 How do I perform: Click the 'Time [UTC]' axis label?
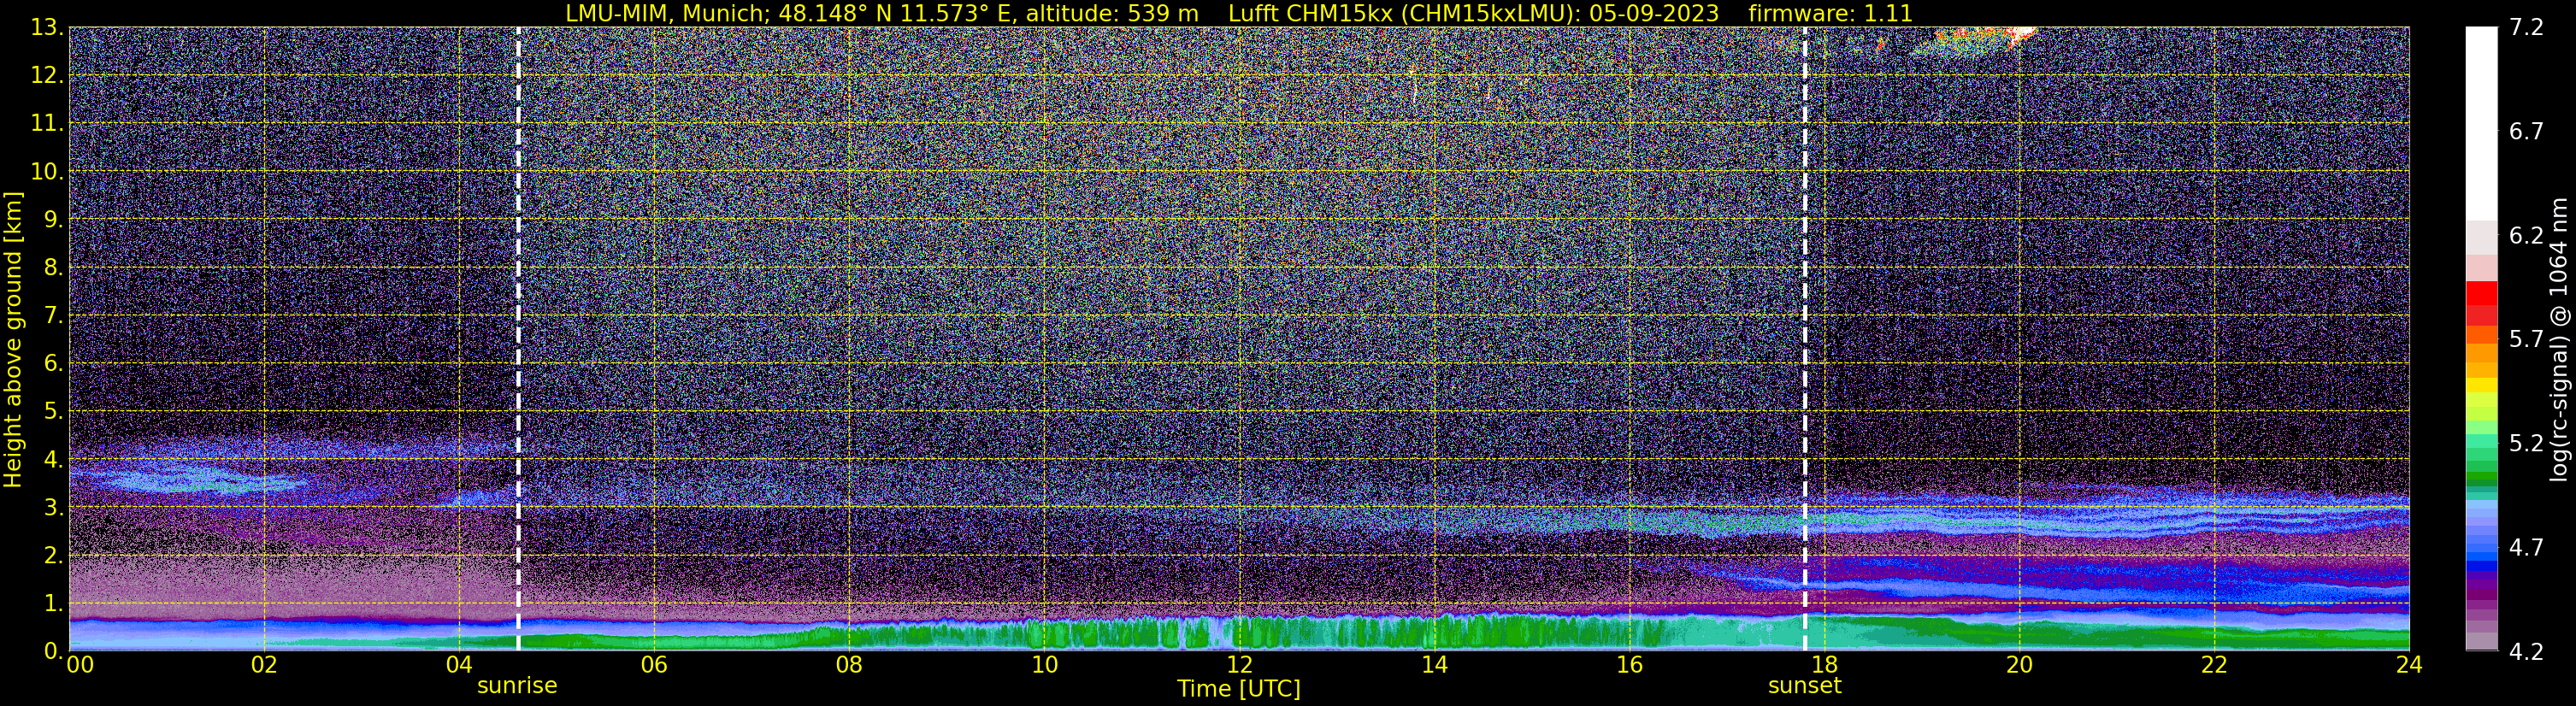click(x=1238, y=689)
